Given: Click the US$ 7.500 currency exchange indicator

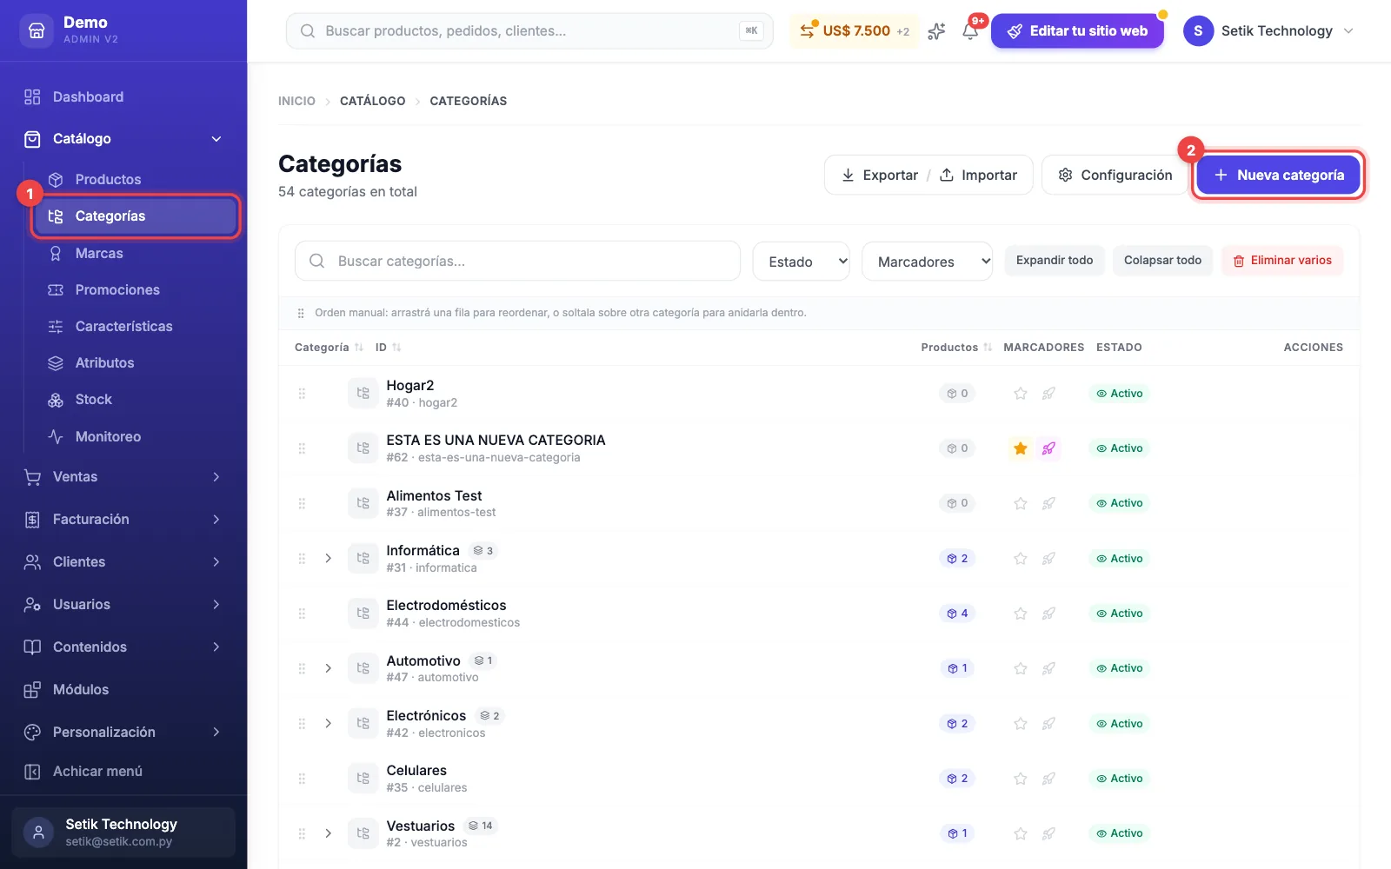Looking at the screenshot, I should pos(855,31).
